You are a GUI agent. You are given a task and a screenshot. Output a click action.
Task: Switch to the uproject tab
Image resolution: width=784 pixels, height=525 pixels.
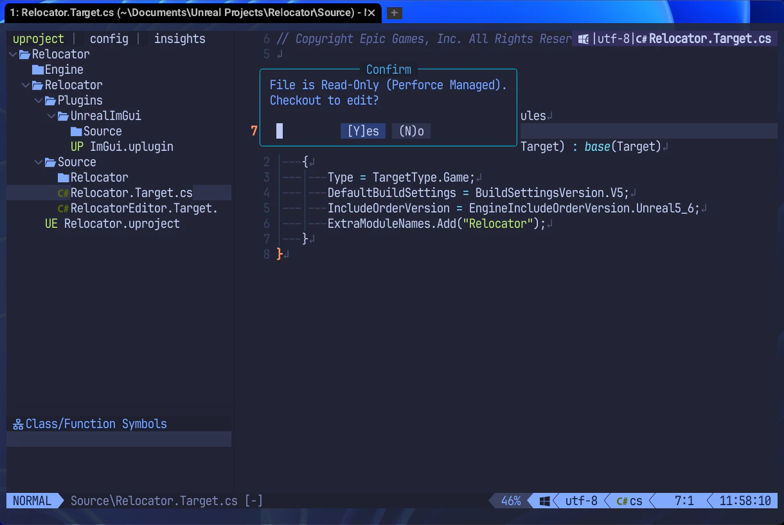39,39
